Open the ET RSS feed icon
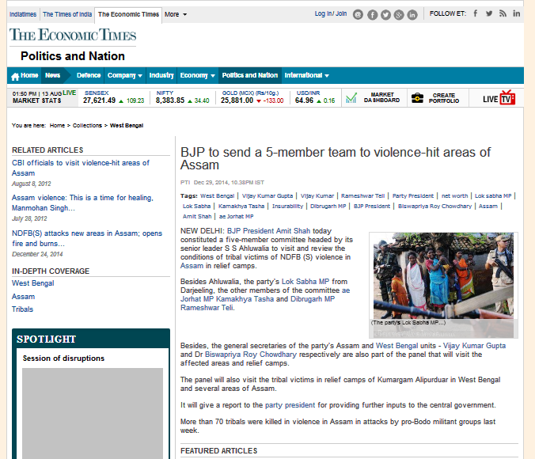 503,13
